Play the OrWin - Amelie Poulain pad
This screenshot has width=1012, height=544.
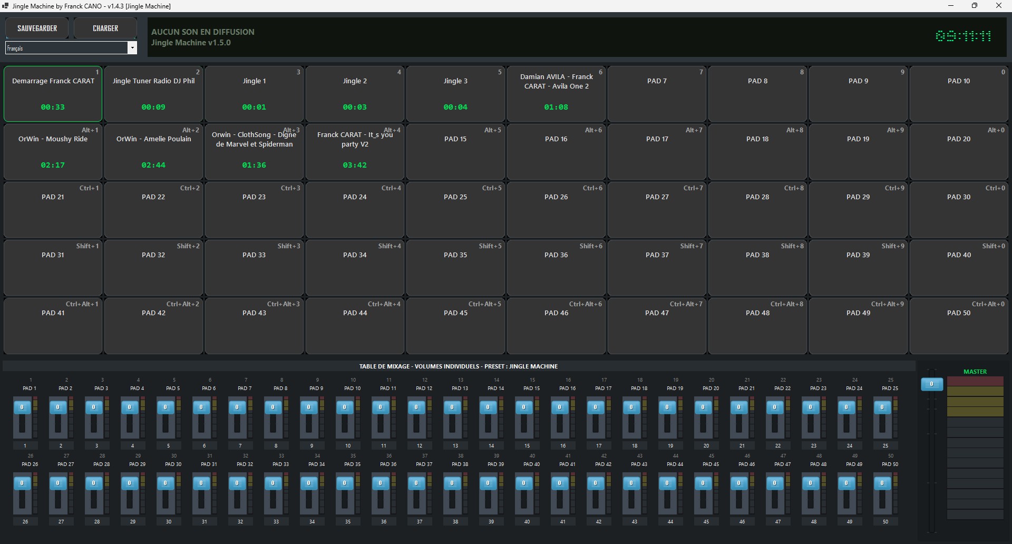tap(153, 152)
